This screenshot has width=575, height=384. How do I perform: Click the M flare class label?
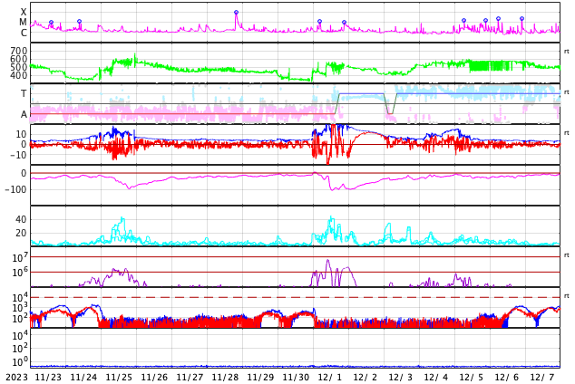24,22
